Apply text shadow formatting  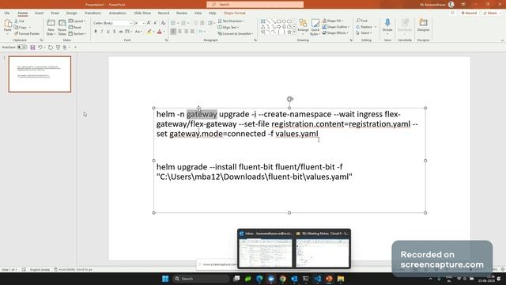(114, 32)
